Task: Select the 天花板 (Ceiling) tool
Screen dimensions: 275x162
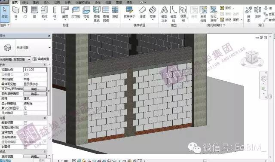Action: (76, 12)
